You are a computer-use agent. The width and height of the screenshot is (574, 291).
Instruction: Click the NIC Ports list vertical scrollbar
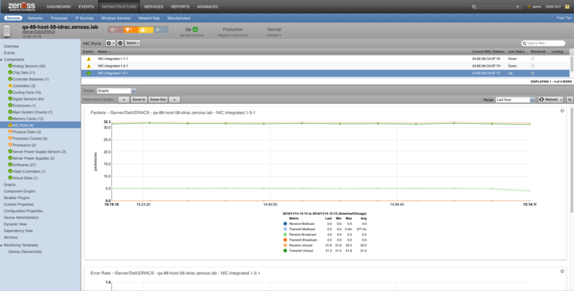tap(572, 64)
